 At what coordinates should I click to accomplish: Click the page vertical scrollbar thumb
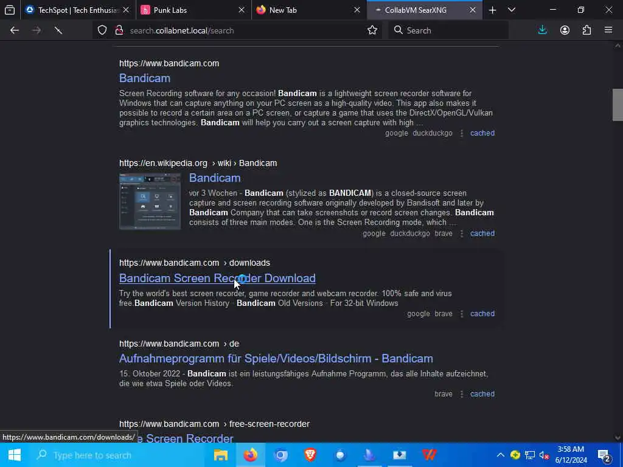click(x=618, y=105)
